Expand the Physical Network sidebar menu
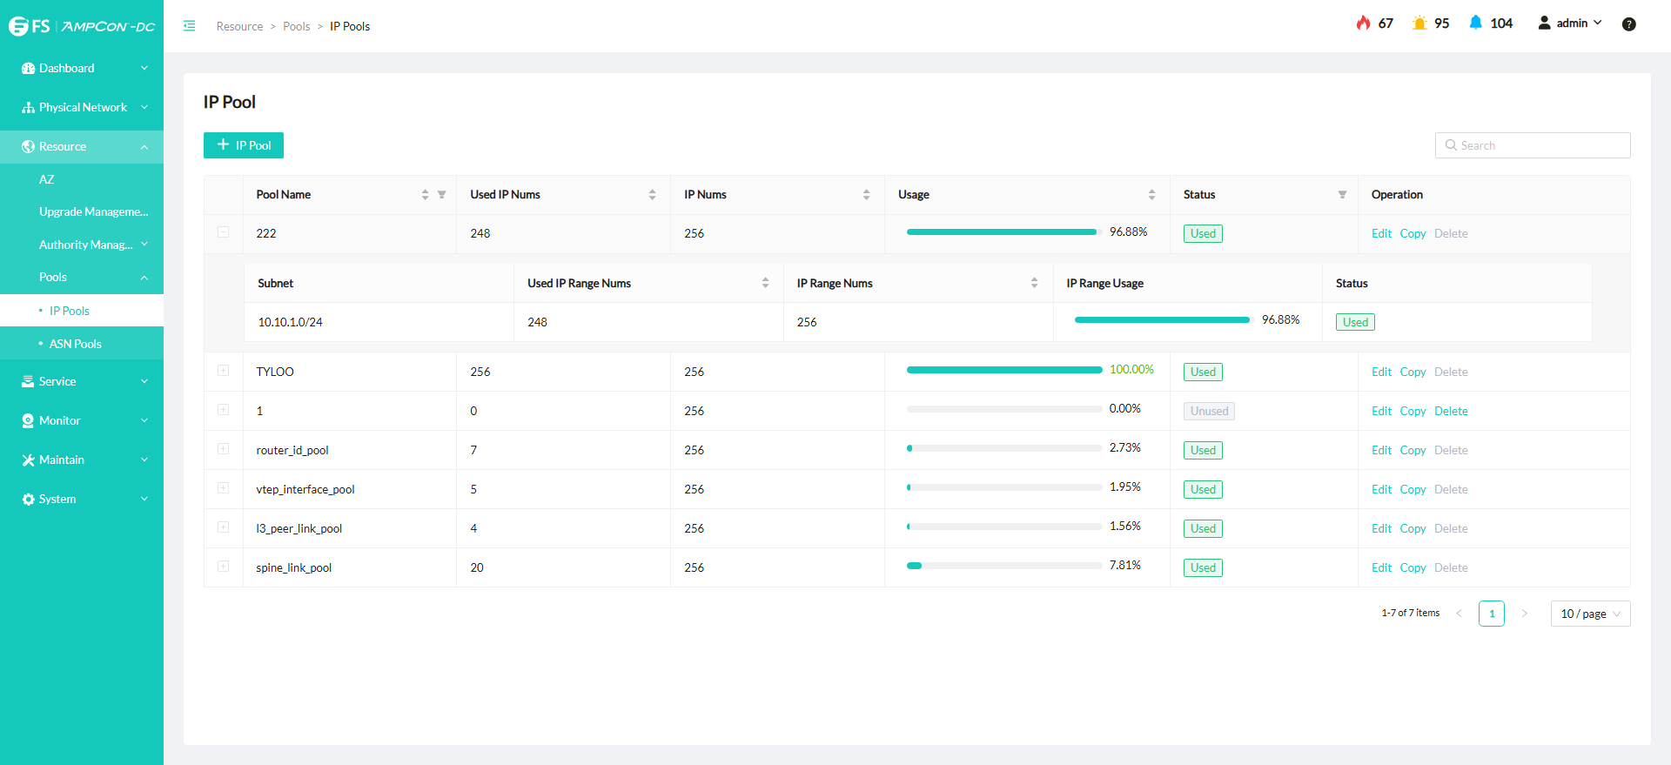 pyautogui.click(x=82, y=107)
